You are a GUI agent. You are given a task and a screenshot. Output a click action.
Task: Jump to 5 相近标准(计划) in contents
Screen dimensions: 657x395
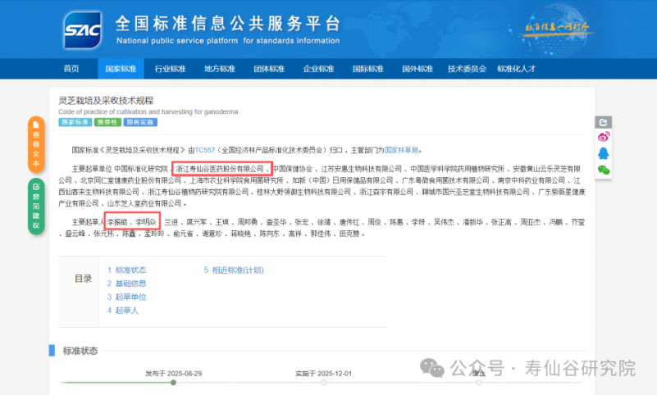pos(234,270)
